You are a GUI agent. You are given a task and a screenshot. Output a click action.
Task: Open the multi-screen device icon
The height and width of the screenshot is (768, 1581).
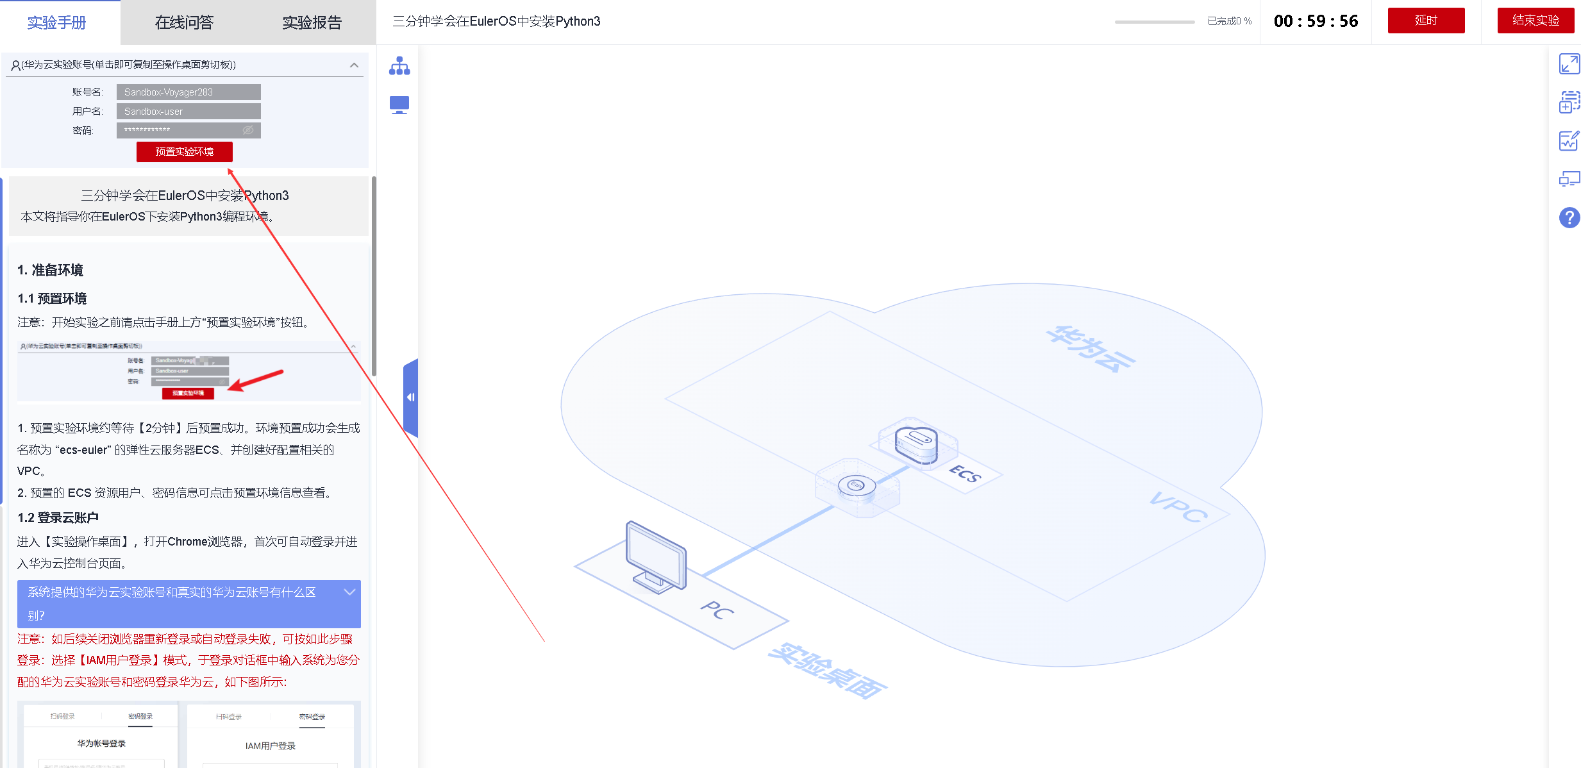1568,179
